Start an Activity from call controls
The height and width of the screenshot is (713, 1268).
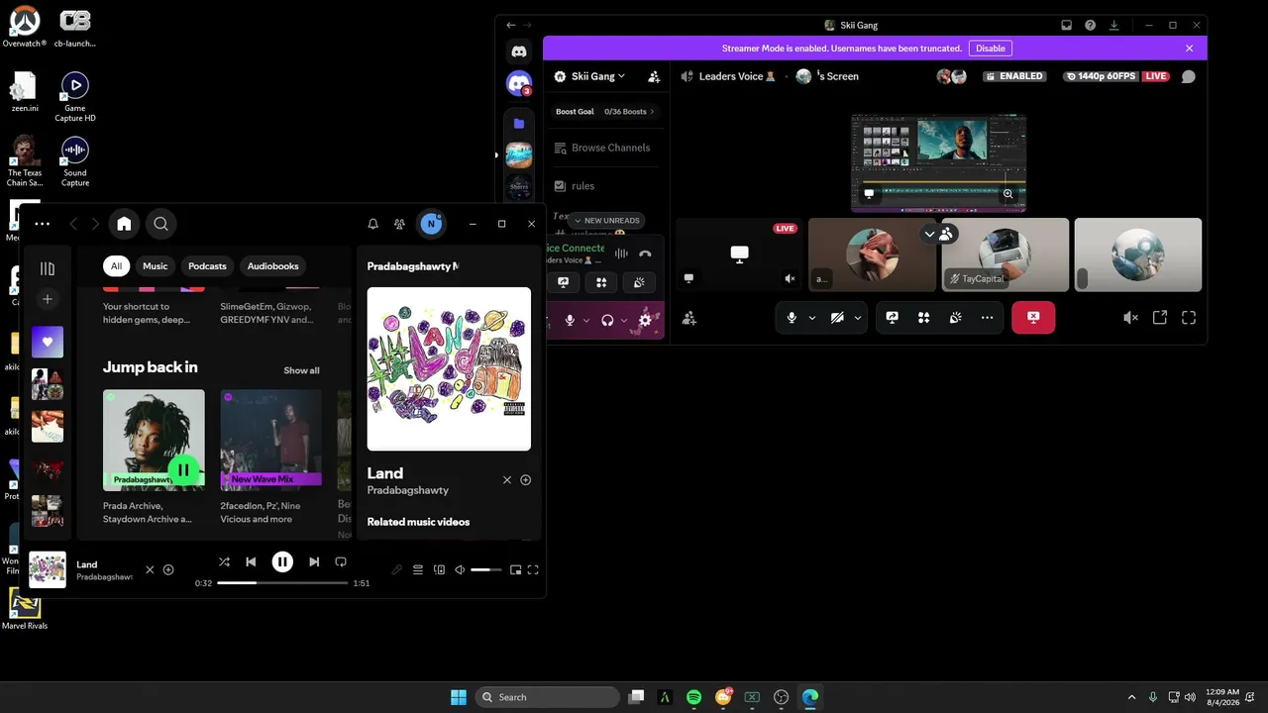tap(923, 318)
